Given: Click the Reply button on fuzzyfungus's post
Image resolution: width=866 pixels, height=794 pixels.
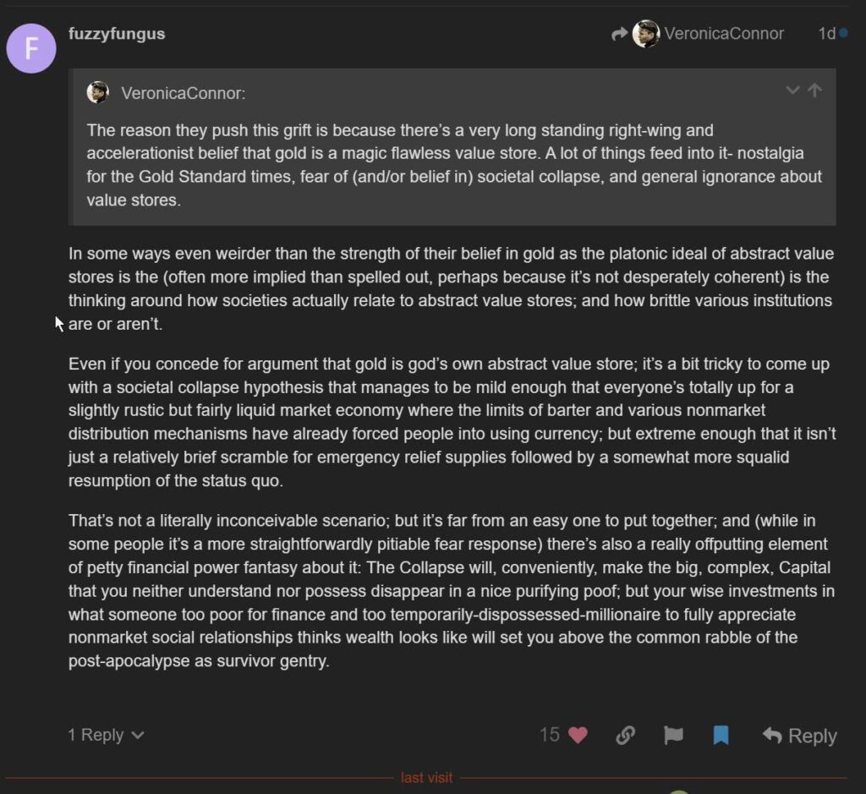Looking at the screenshot, I should coord(799,736).
